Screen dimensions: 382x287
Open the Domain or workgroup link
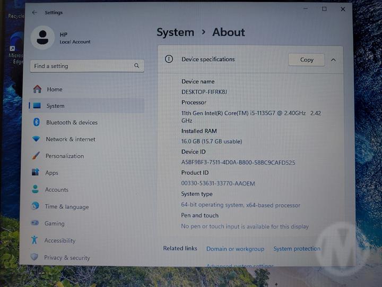[x=235, y=249]
